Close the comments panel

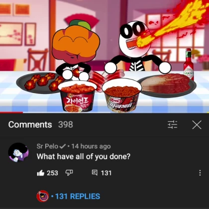click(197, 125)
